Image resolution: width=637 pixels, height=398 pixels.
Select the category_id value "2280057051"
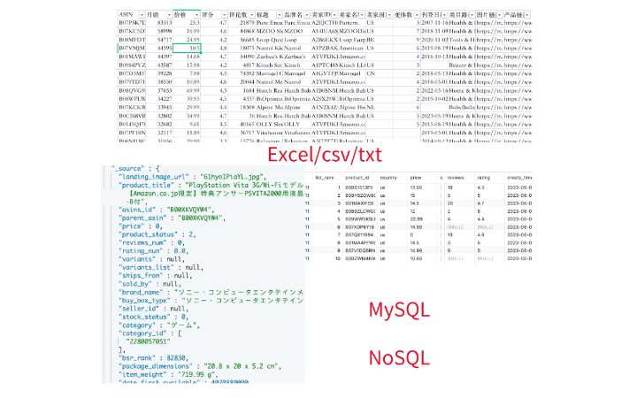[148, 341]
